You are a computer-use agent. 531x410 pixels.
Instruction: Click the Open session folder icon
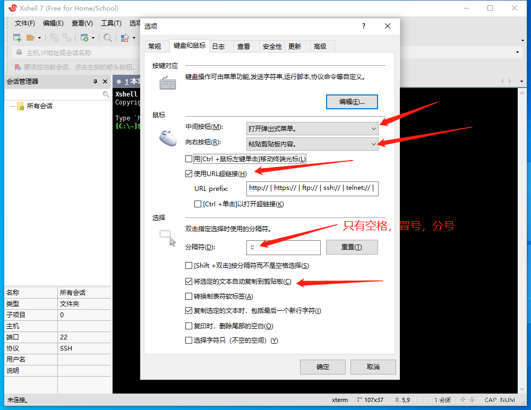point(30,38)
